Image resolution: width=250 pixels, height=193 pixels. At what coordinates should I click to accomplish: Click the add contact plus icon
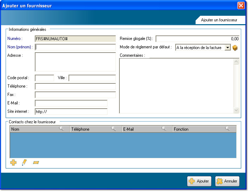(x=14, y=163)
